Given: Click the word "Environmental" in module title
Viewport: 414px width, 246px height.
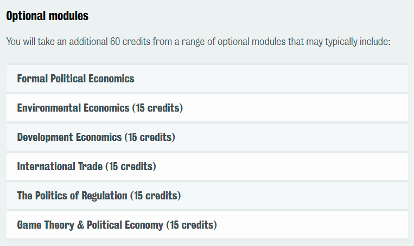Looking at the screenshot, I should 49,108.
